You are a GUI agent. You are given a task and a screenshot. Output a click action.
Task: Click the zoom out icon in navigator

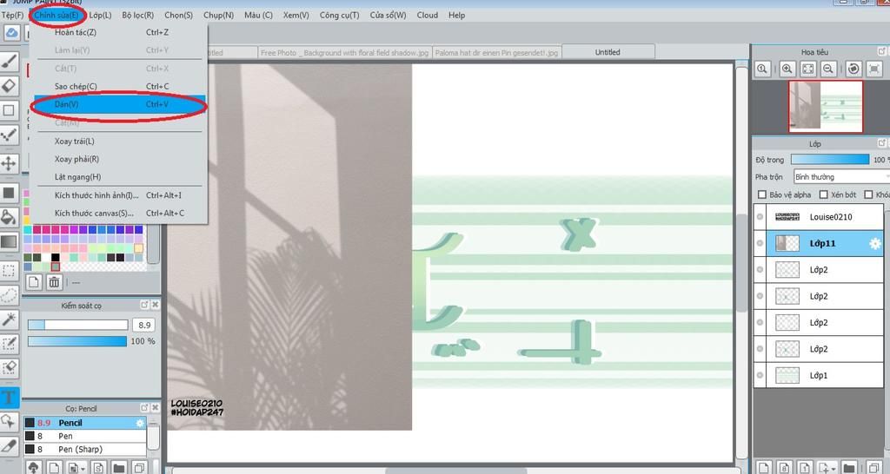828,69
